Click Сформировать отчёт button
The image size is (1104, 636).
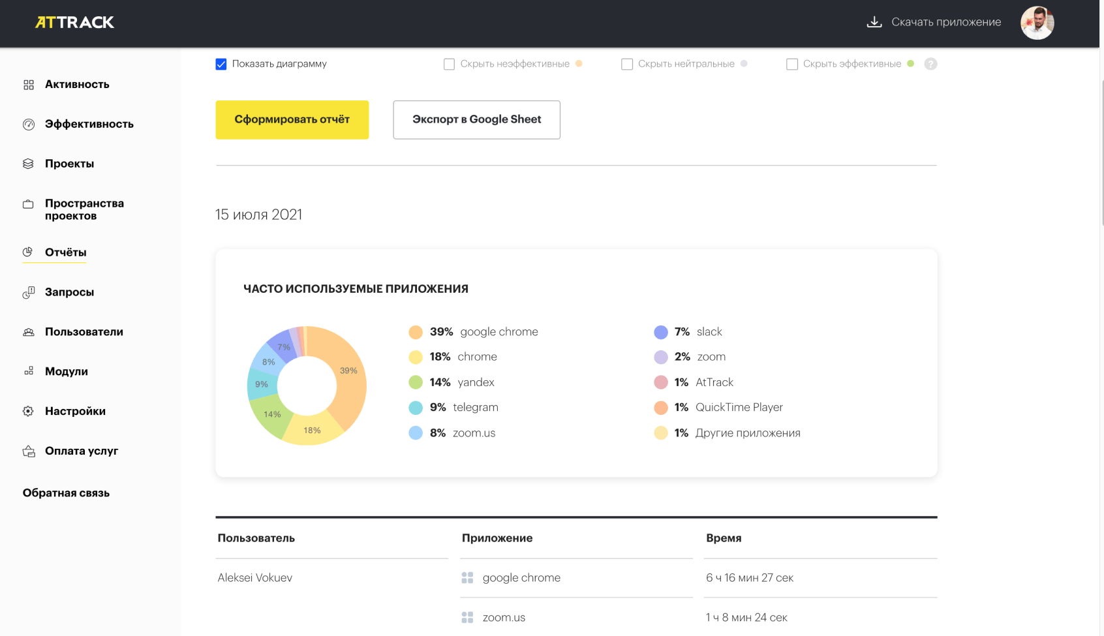click(292, 120)
